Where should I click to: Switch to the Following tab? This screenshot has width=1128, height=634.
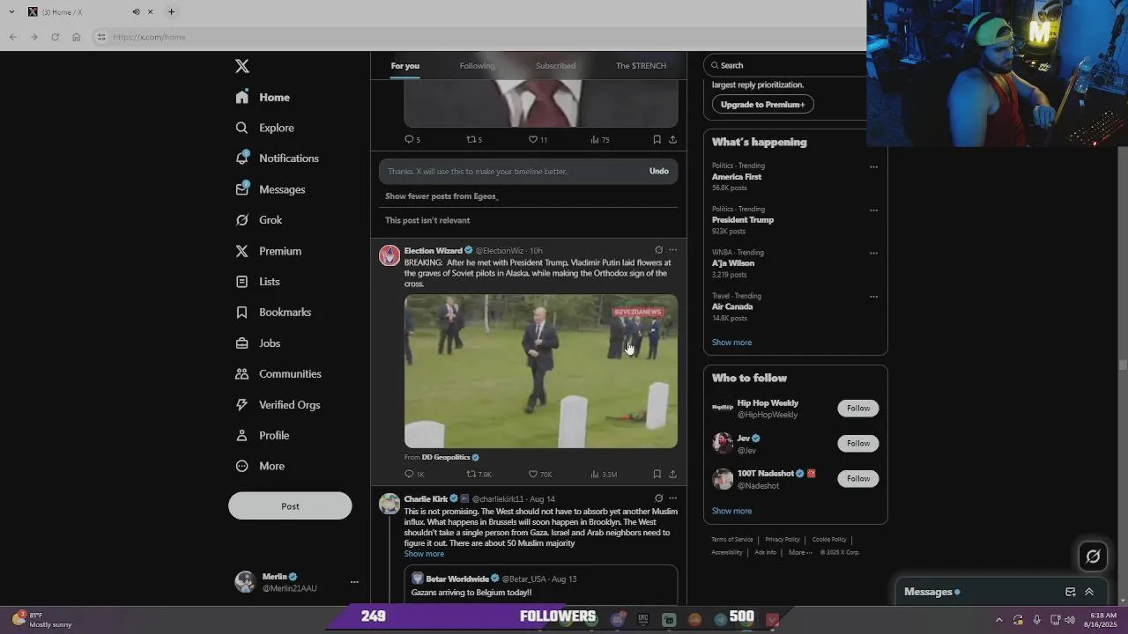tap(477, 66)
